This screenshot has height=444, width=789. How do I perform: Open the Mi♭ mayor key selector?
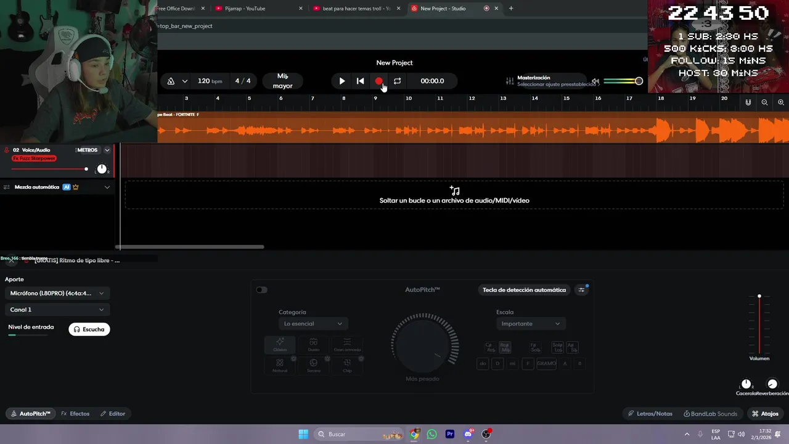click(283, 81)
